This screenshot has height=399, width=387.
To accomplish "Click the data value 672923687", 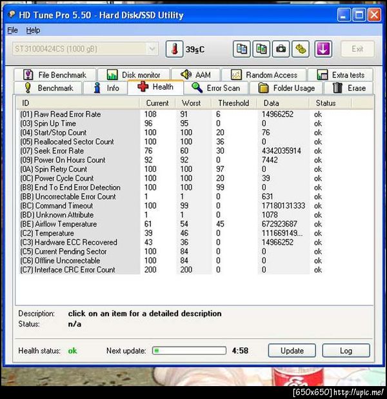I will pos(279,224).
